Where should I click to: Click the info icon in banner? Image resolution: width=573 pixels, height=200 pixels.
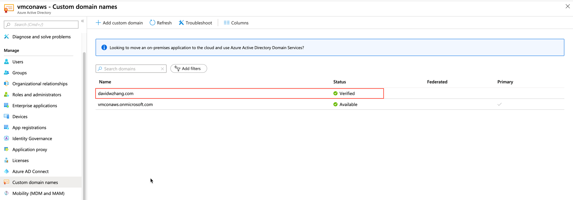click(x=104, y=48)
